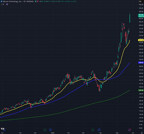144x134 pixels.
Task: Open symbol search via Micron Technology title
Action: (x=18, y=1)
